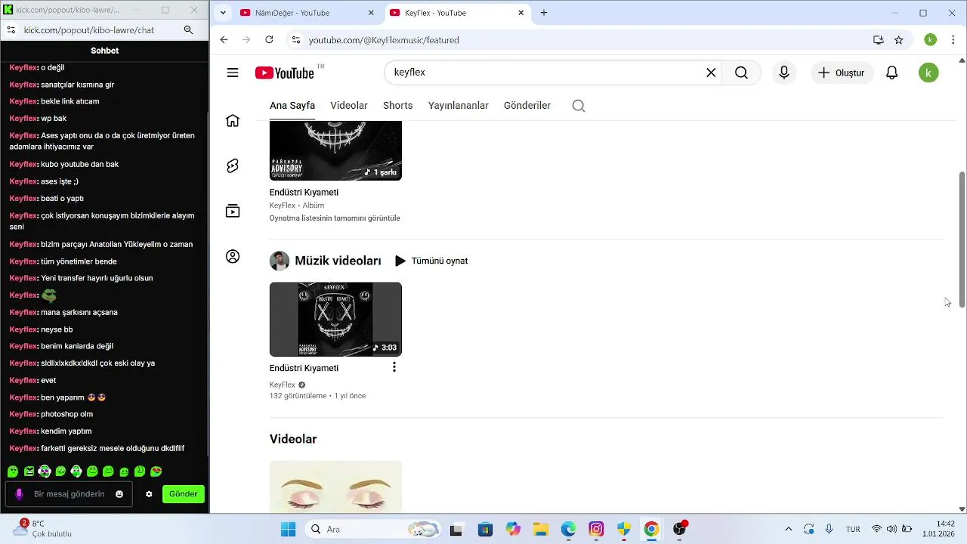The image size is (967, 544).
Task: Open Endüstri Kıyameti album title link
Action: [x=304, y=192]
